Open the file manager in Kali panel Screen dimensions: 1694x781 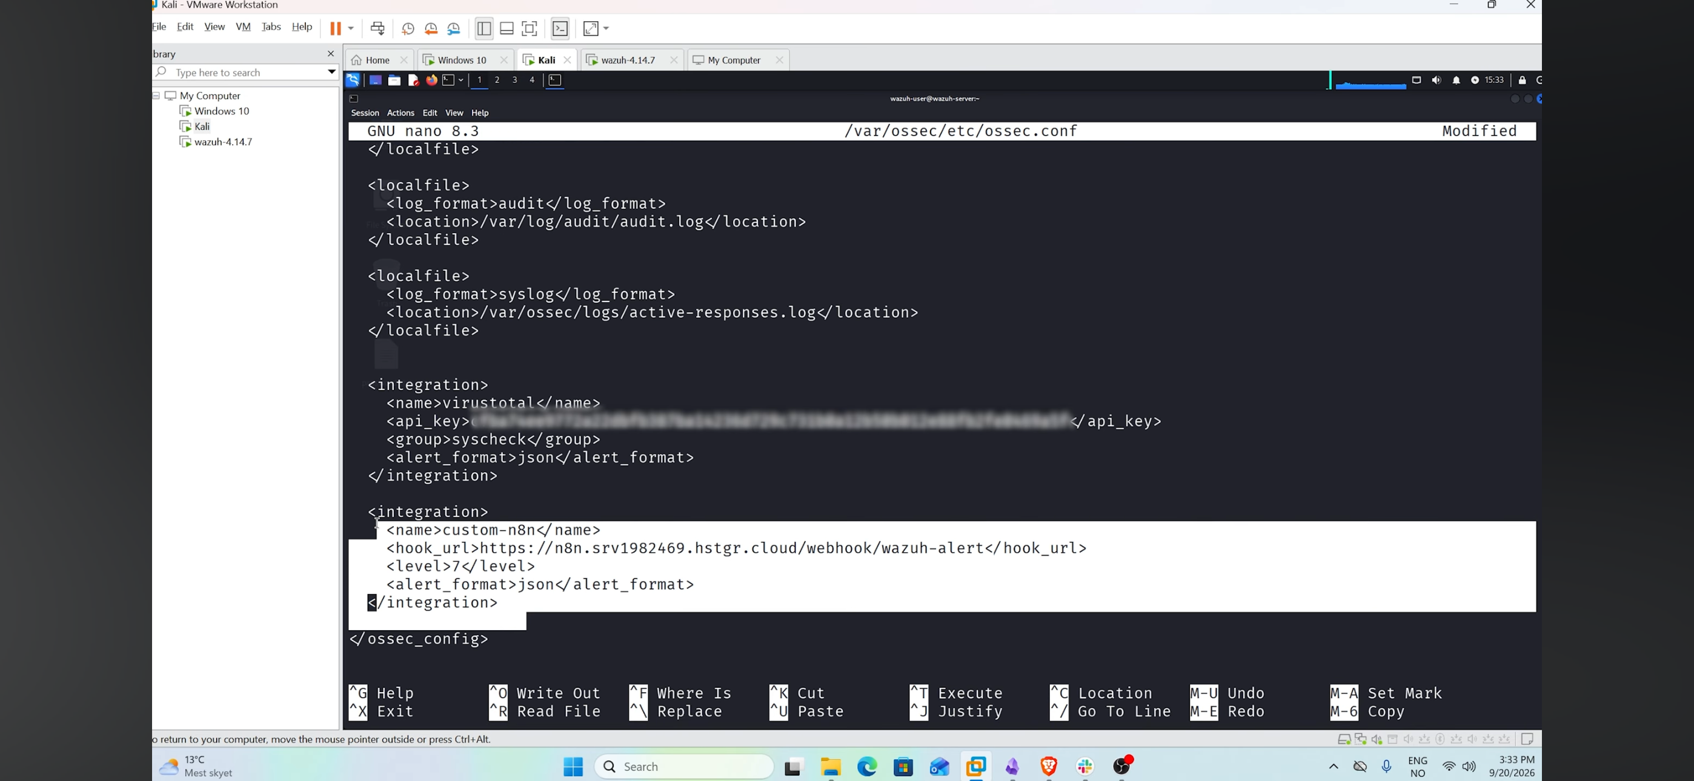pos(394,80)
